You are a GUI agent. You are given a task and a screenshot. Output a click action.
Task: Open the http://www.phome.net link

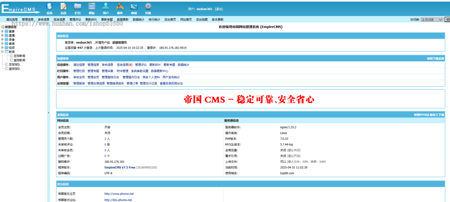point(119,194)
